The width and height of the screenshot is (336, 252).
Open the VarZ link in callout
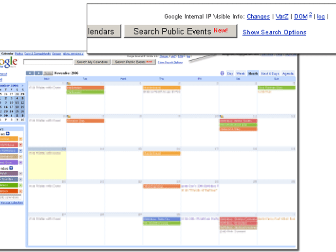(x=282, y=17)
